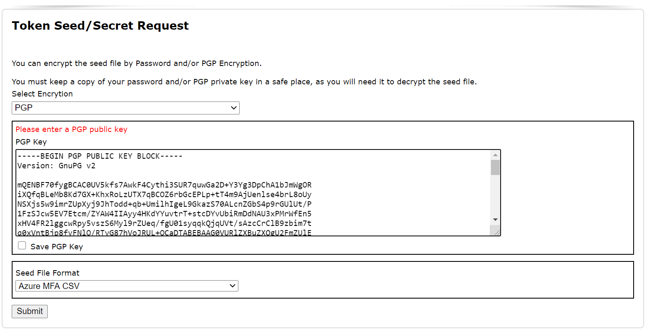Click the key line starting with NSXjs5w9
The height and width of the screenshot is (332, 647).
pos(164,204)
